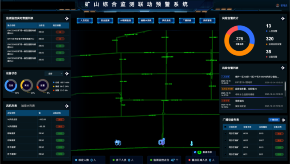Click the 管理员 account label
The width and height of the screenshot is (290, 164).
point(284,5)
